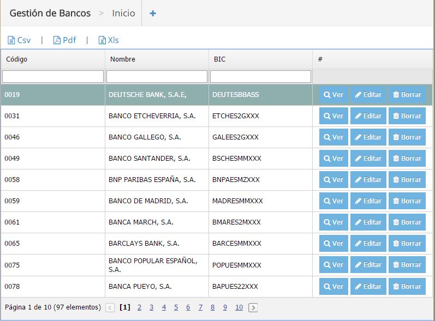435x321 pixels.
Task: Export table as Pdf
Action: 64,40
